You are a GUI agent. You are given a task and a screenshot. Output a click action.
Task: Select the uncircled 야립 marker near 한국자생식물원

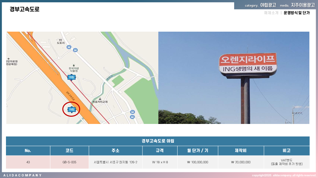[71, 77]
